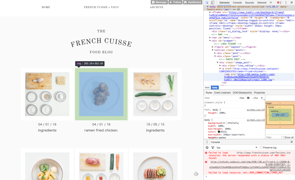Collapse the div class image_post node

pos(218,62)
